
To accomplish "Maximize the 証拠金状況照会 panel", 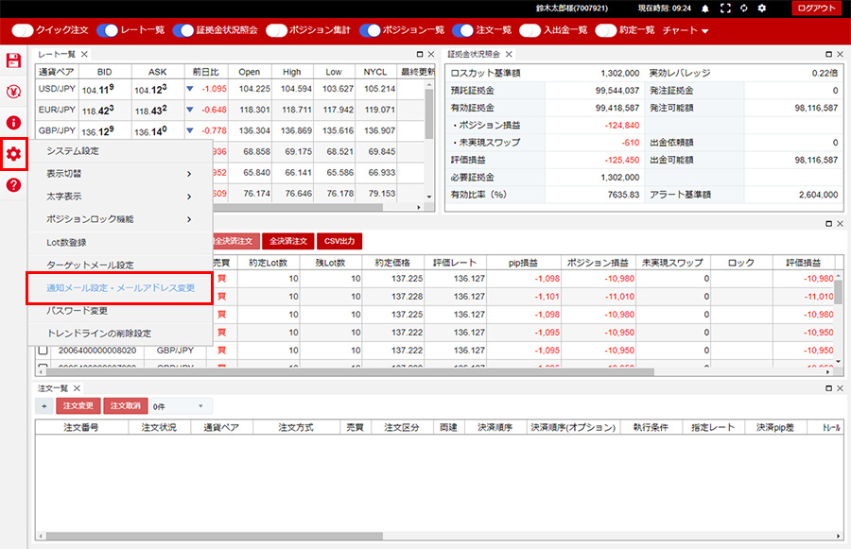I will click(828, 54).
